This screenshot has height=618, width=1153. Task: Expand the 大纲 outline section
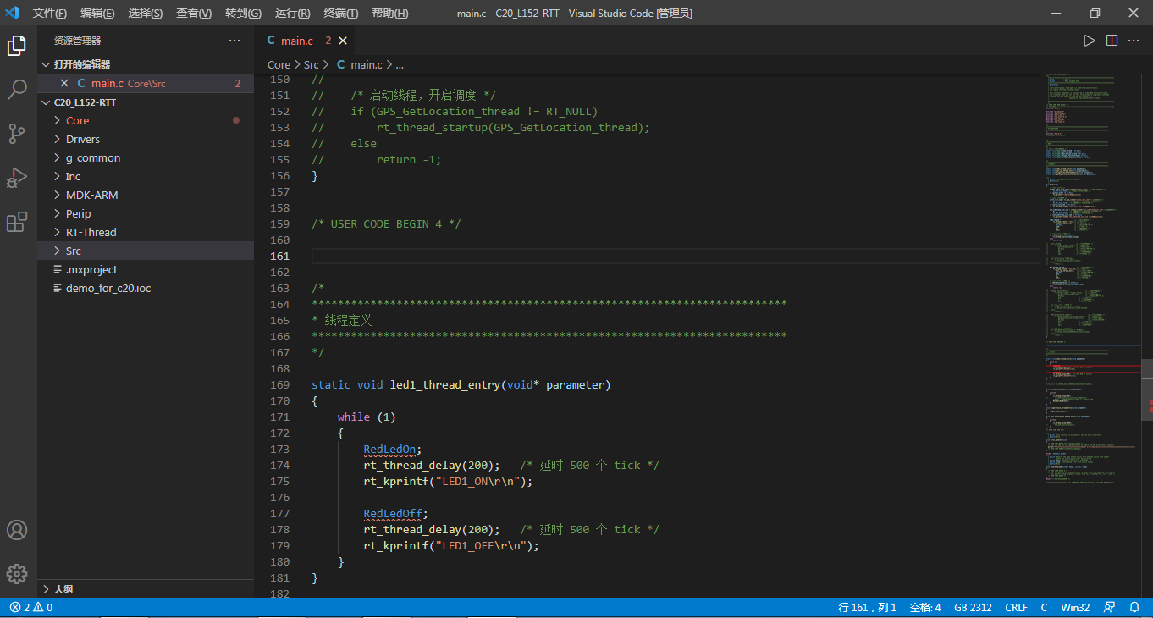point(146,588)
